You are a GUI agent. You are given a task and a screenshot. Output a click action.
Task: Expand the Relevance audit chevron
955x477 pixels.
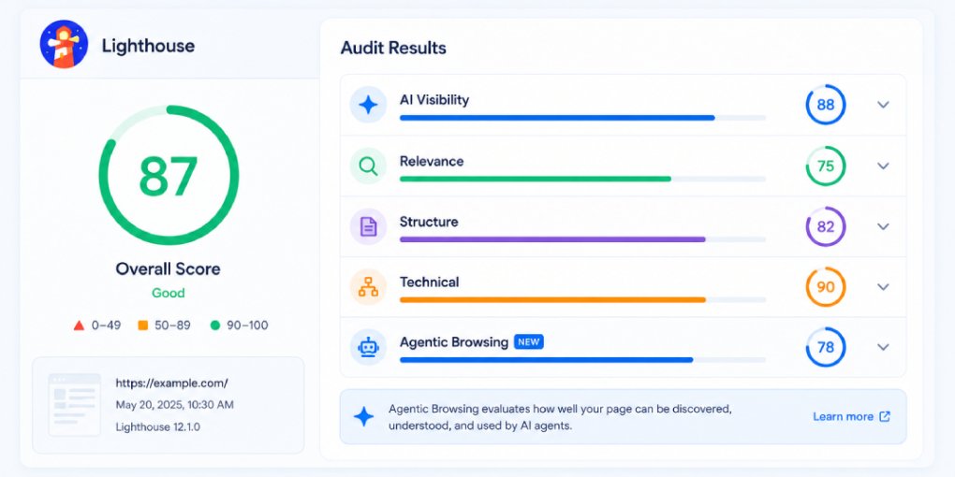coord(883,166)
